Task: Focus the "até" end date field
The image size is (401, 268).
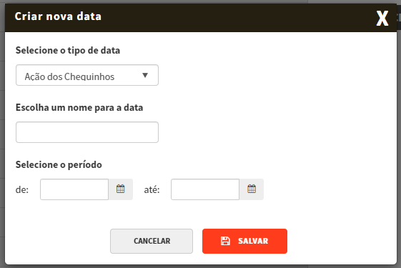Action: coord(205,189)
